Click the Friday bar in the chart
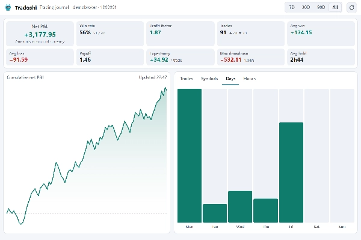This screenshot has width=361, height=240. tap(291, 172)
